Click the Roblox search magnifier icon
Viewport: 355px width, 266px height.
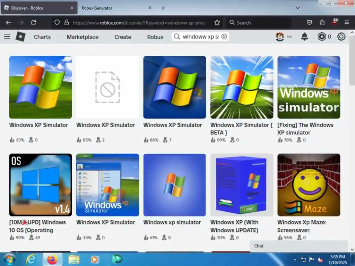[x=177, y=37]
